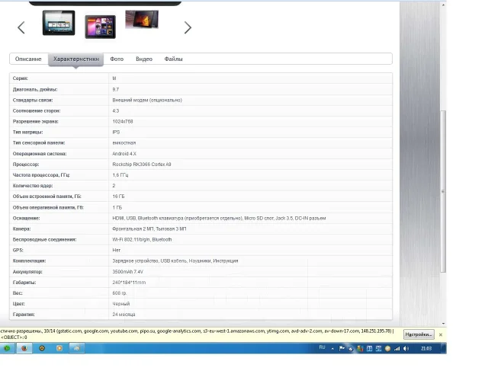Click the 3500mAh 7.4V battery value
Viewport: 488px width, 390px height.
point(127,271)
